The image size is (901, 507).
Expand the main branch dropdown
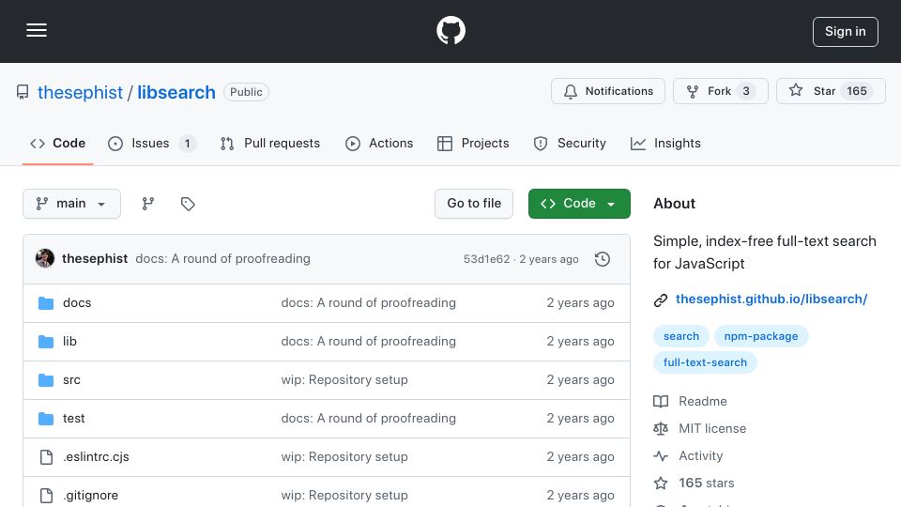[x=72, y=204]
